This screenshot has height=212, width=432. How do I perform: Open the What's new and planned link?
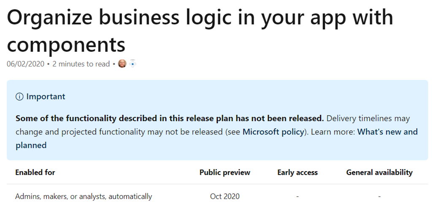click(x=216, y=138)
